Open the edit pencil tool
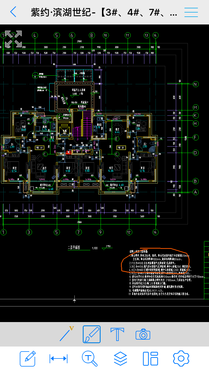Image resolution: width=209 pixels, height=371 pixels. (x=28, y=359)
